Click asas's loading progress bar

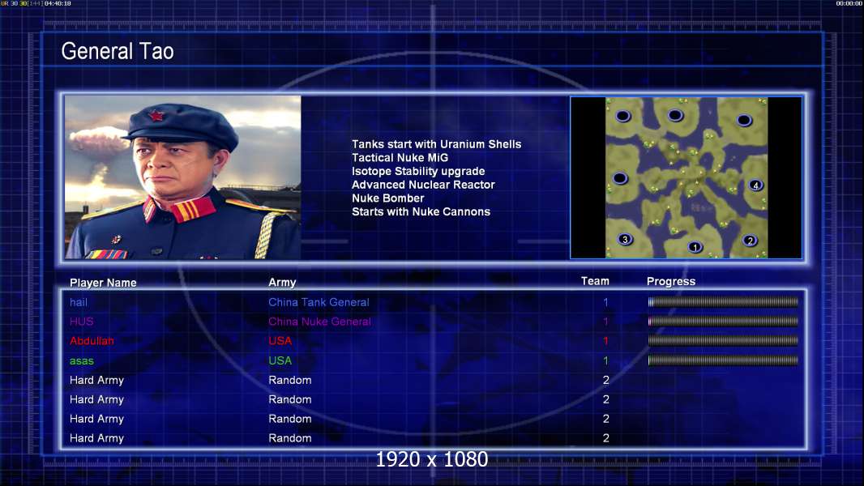(x=723, y=360)
